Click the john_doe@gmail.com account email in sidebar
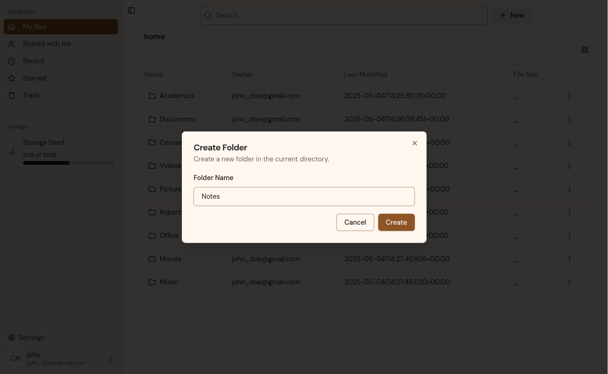Image resolution: width=608 pixels, height=374 pixels. coord(56,363)
